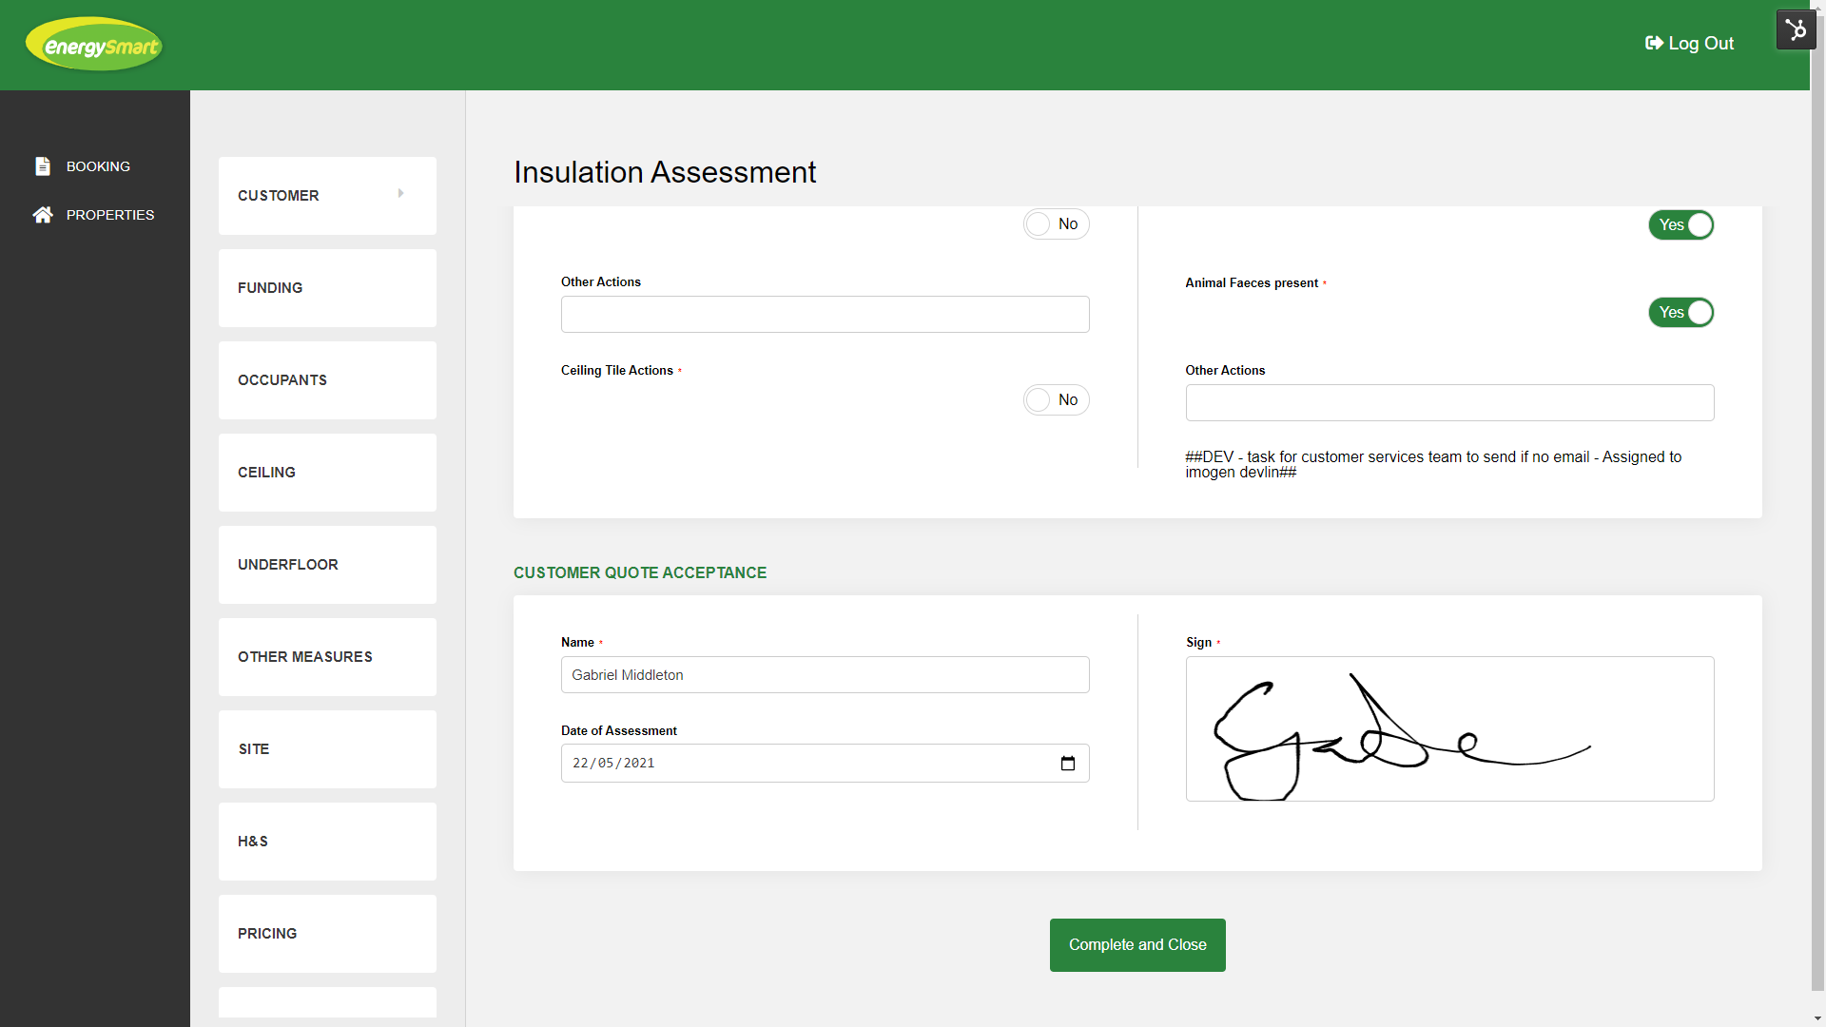
Task: Click the Log Out arrow icon
Action: 1654,43
